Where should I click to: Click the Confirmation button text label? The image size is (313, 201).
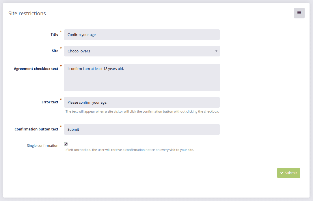[x=36, y=129]
